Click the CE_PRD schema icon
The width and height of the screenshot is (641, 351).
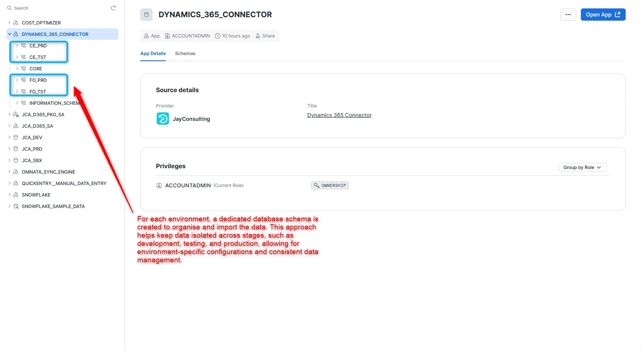tap(24, 46)
